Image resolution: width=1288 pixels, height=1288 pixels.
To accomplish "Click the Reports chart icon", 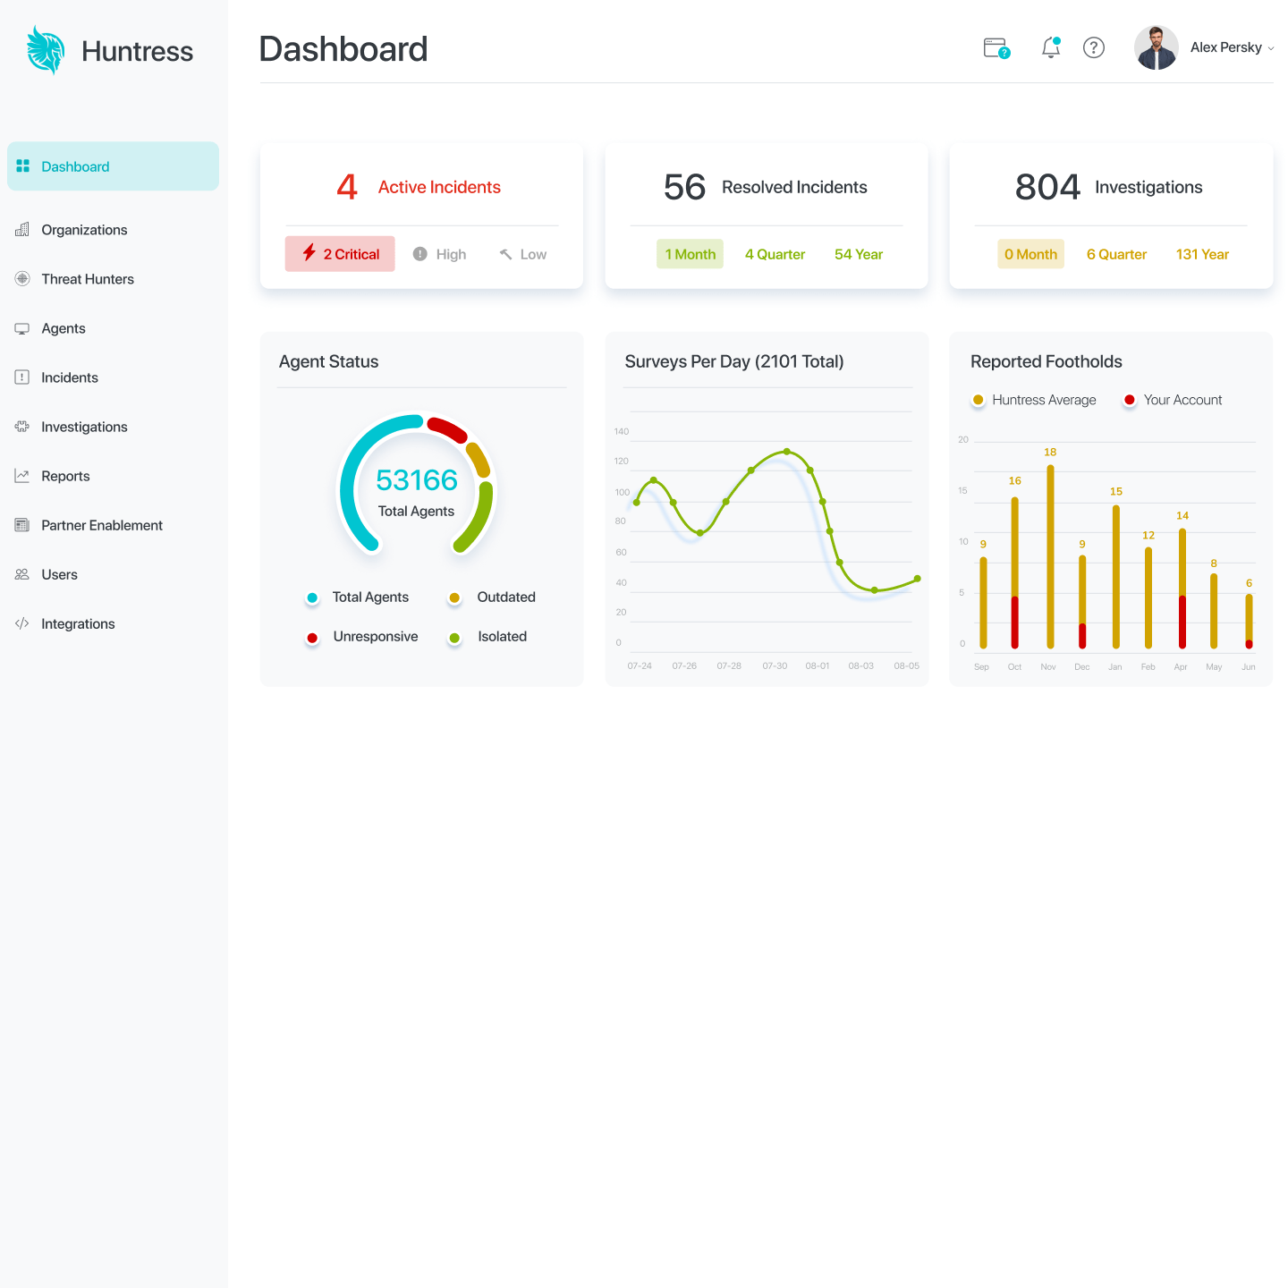I will coord(22,476).
